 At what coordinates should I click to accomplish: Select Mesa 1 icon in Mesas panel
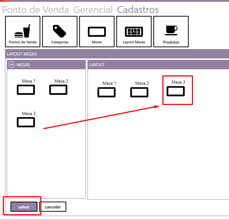tap(26, 89)
